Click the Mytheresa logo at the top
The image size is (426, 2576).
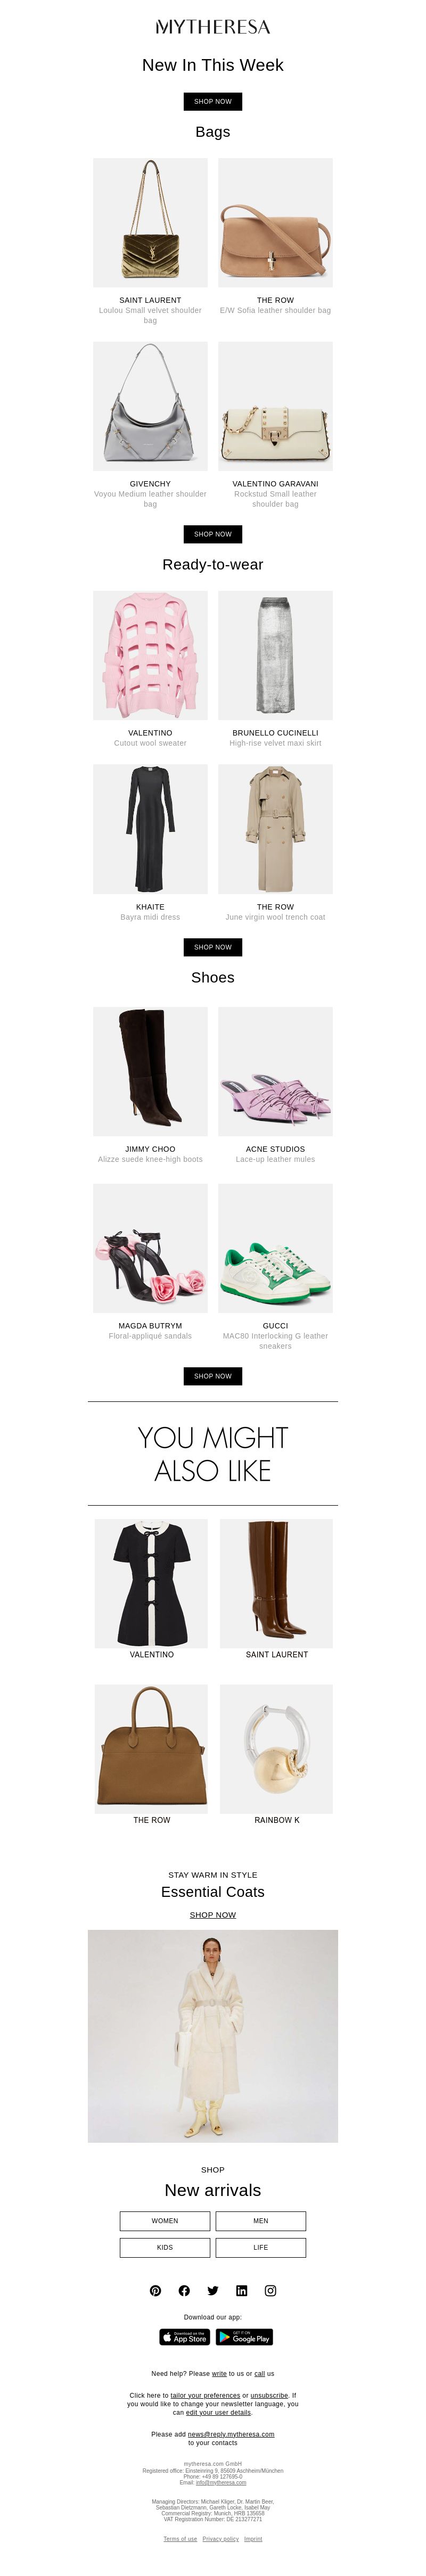pos(213,27)
